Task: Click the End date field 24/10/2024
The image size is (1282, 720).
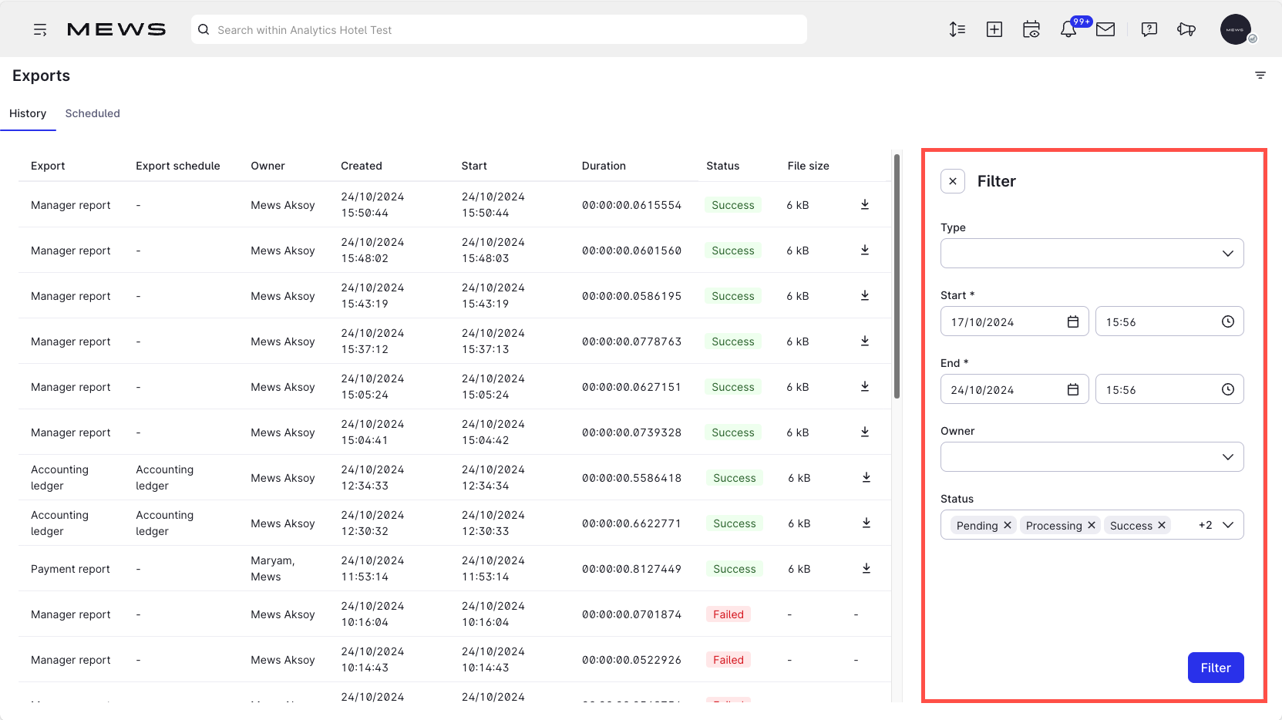Action: (x=1014, y=389)
